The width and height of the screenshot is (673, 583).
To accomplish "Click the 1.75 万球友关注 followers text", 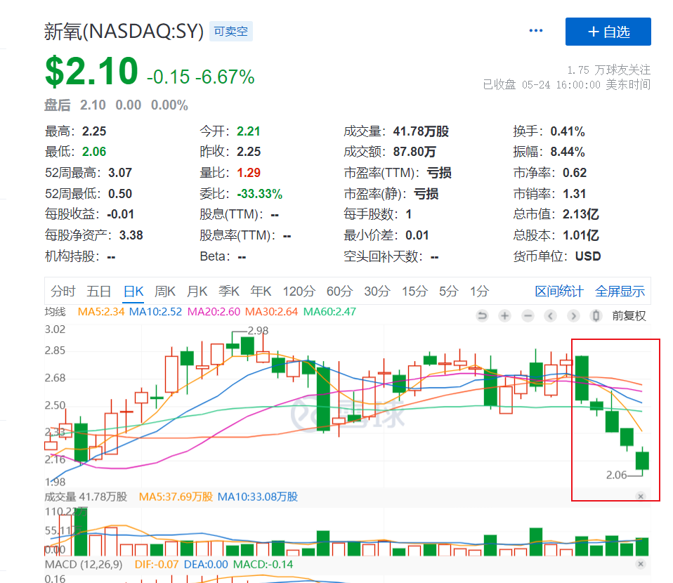I will (x=608, y=70).
